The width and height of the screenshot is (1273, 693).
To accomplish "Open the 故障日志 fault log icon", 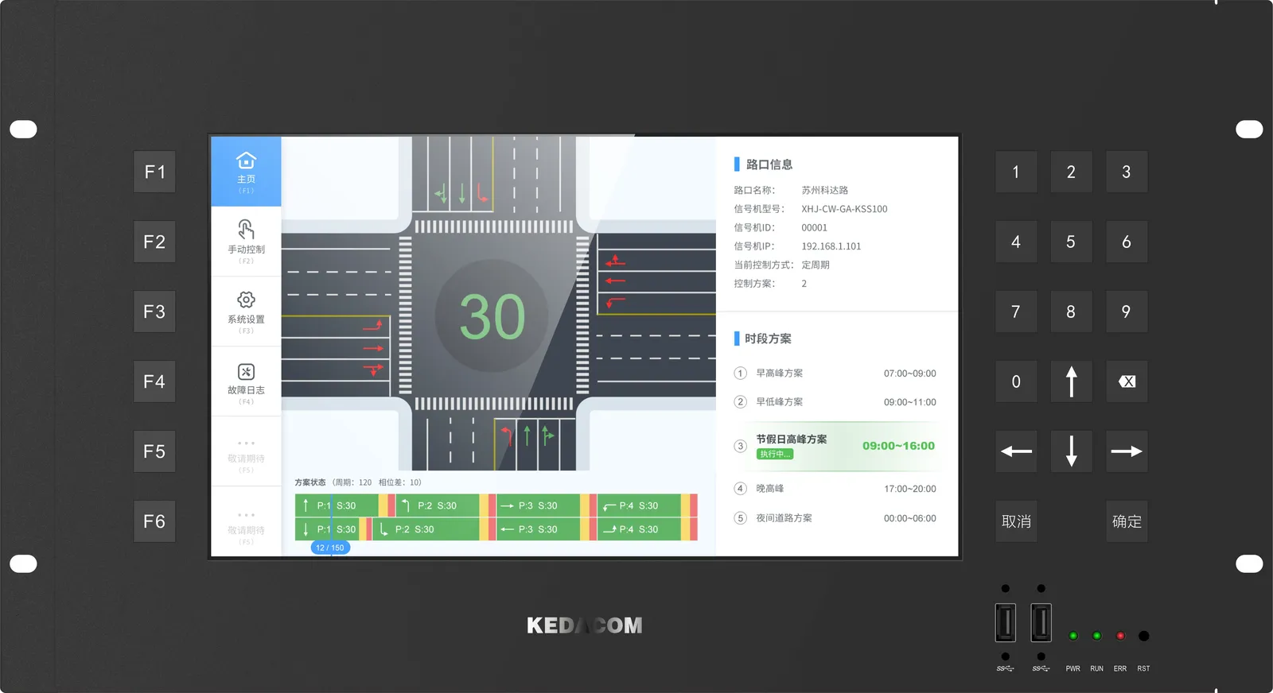I will point(246,372).
